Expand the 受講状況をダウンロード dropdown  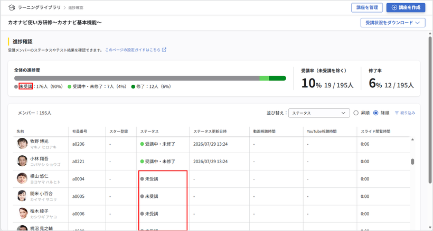click(393, 23)
